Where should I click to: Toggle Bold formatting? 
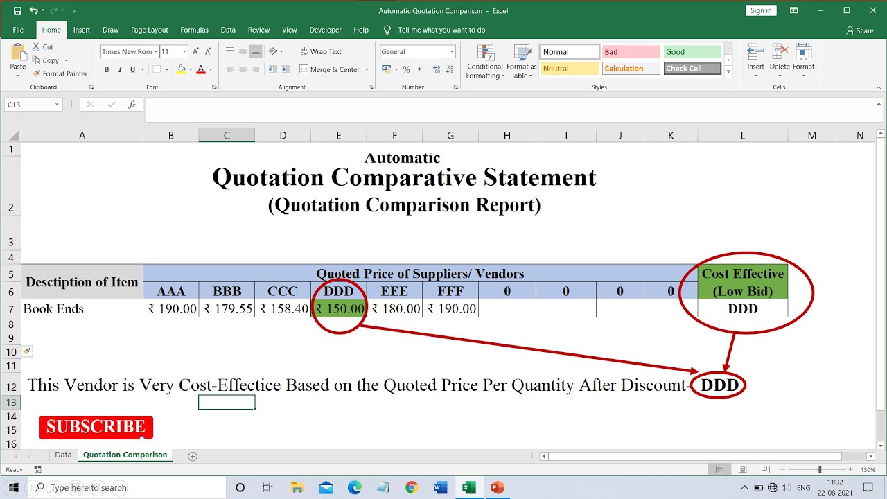point(107,69)
